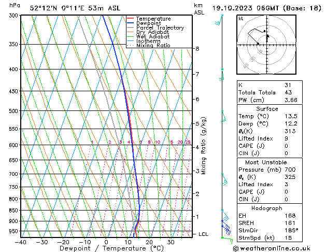
Task: Click the pink mixing ratio label 10
Action: [158, 142]
